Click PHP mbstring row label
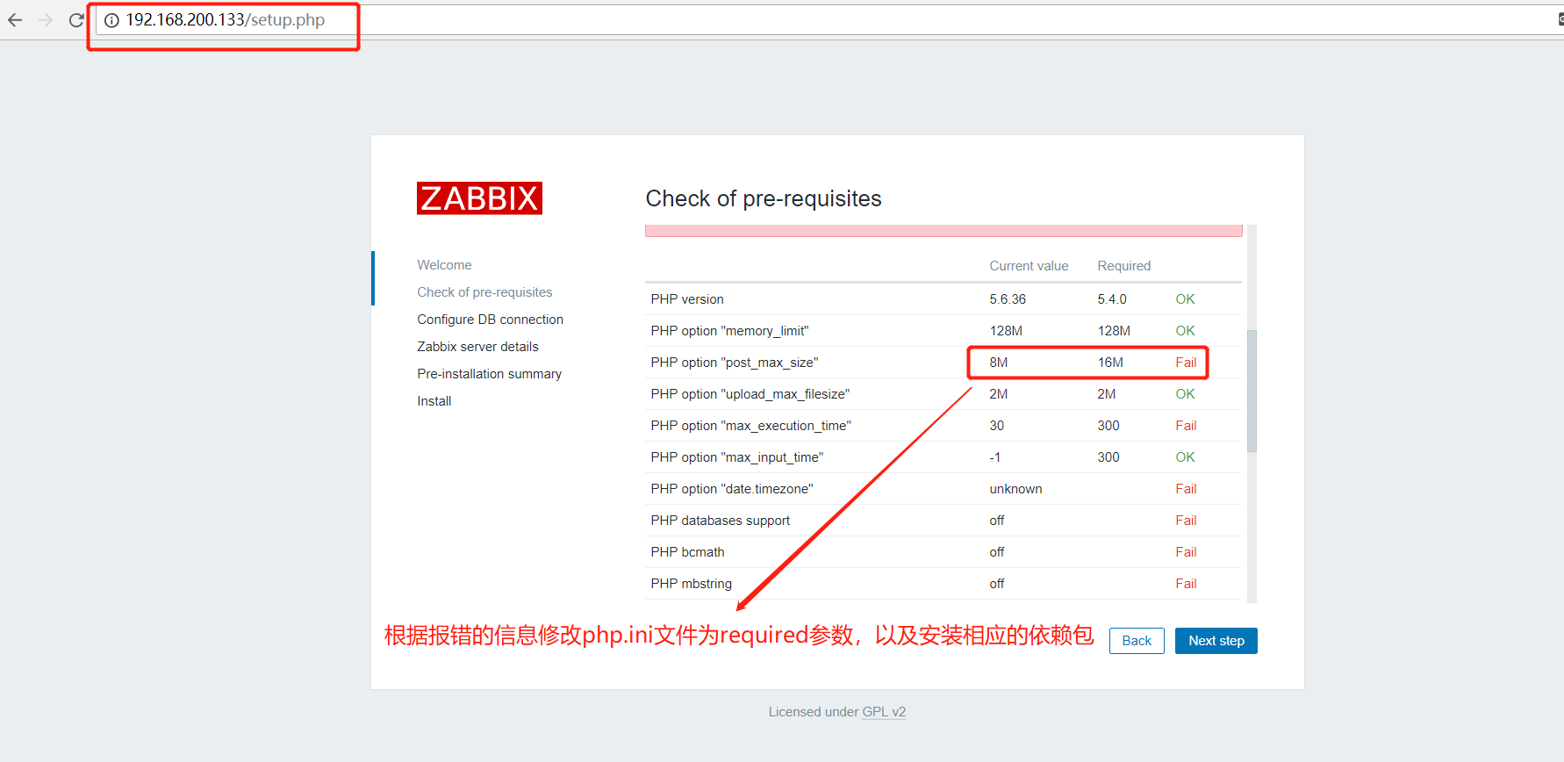 pos(691,584)
